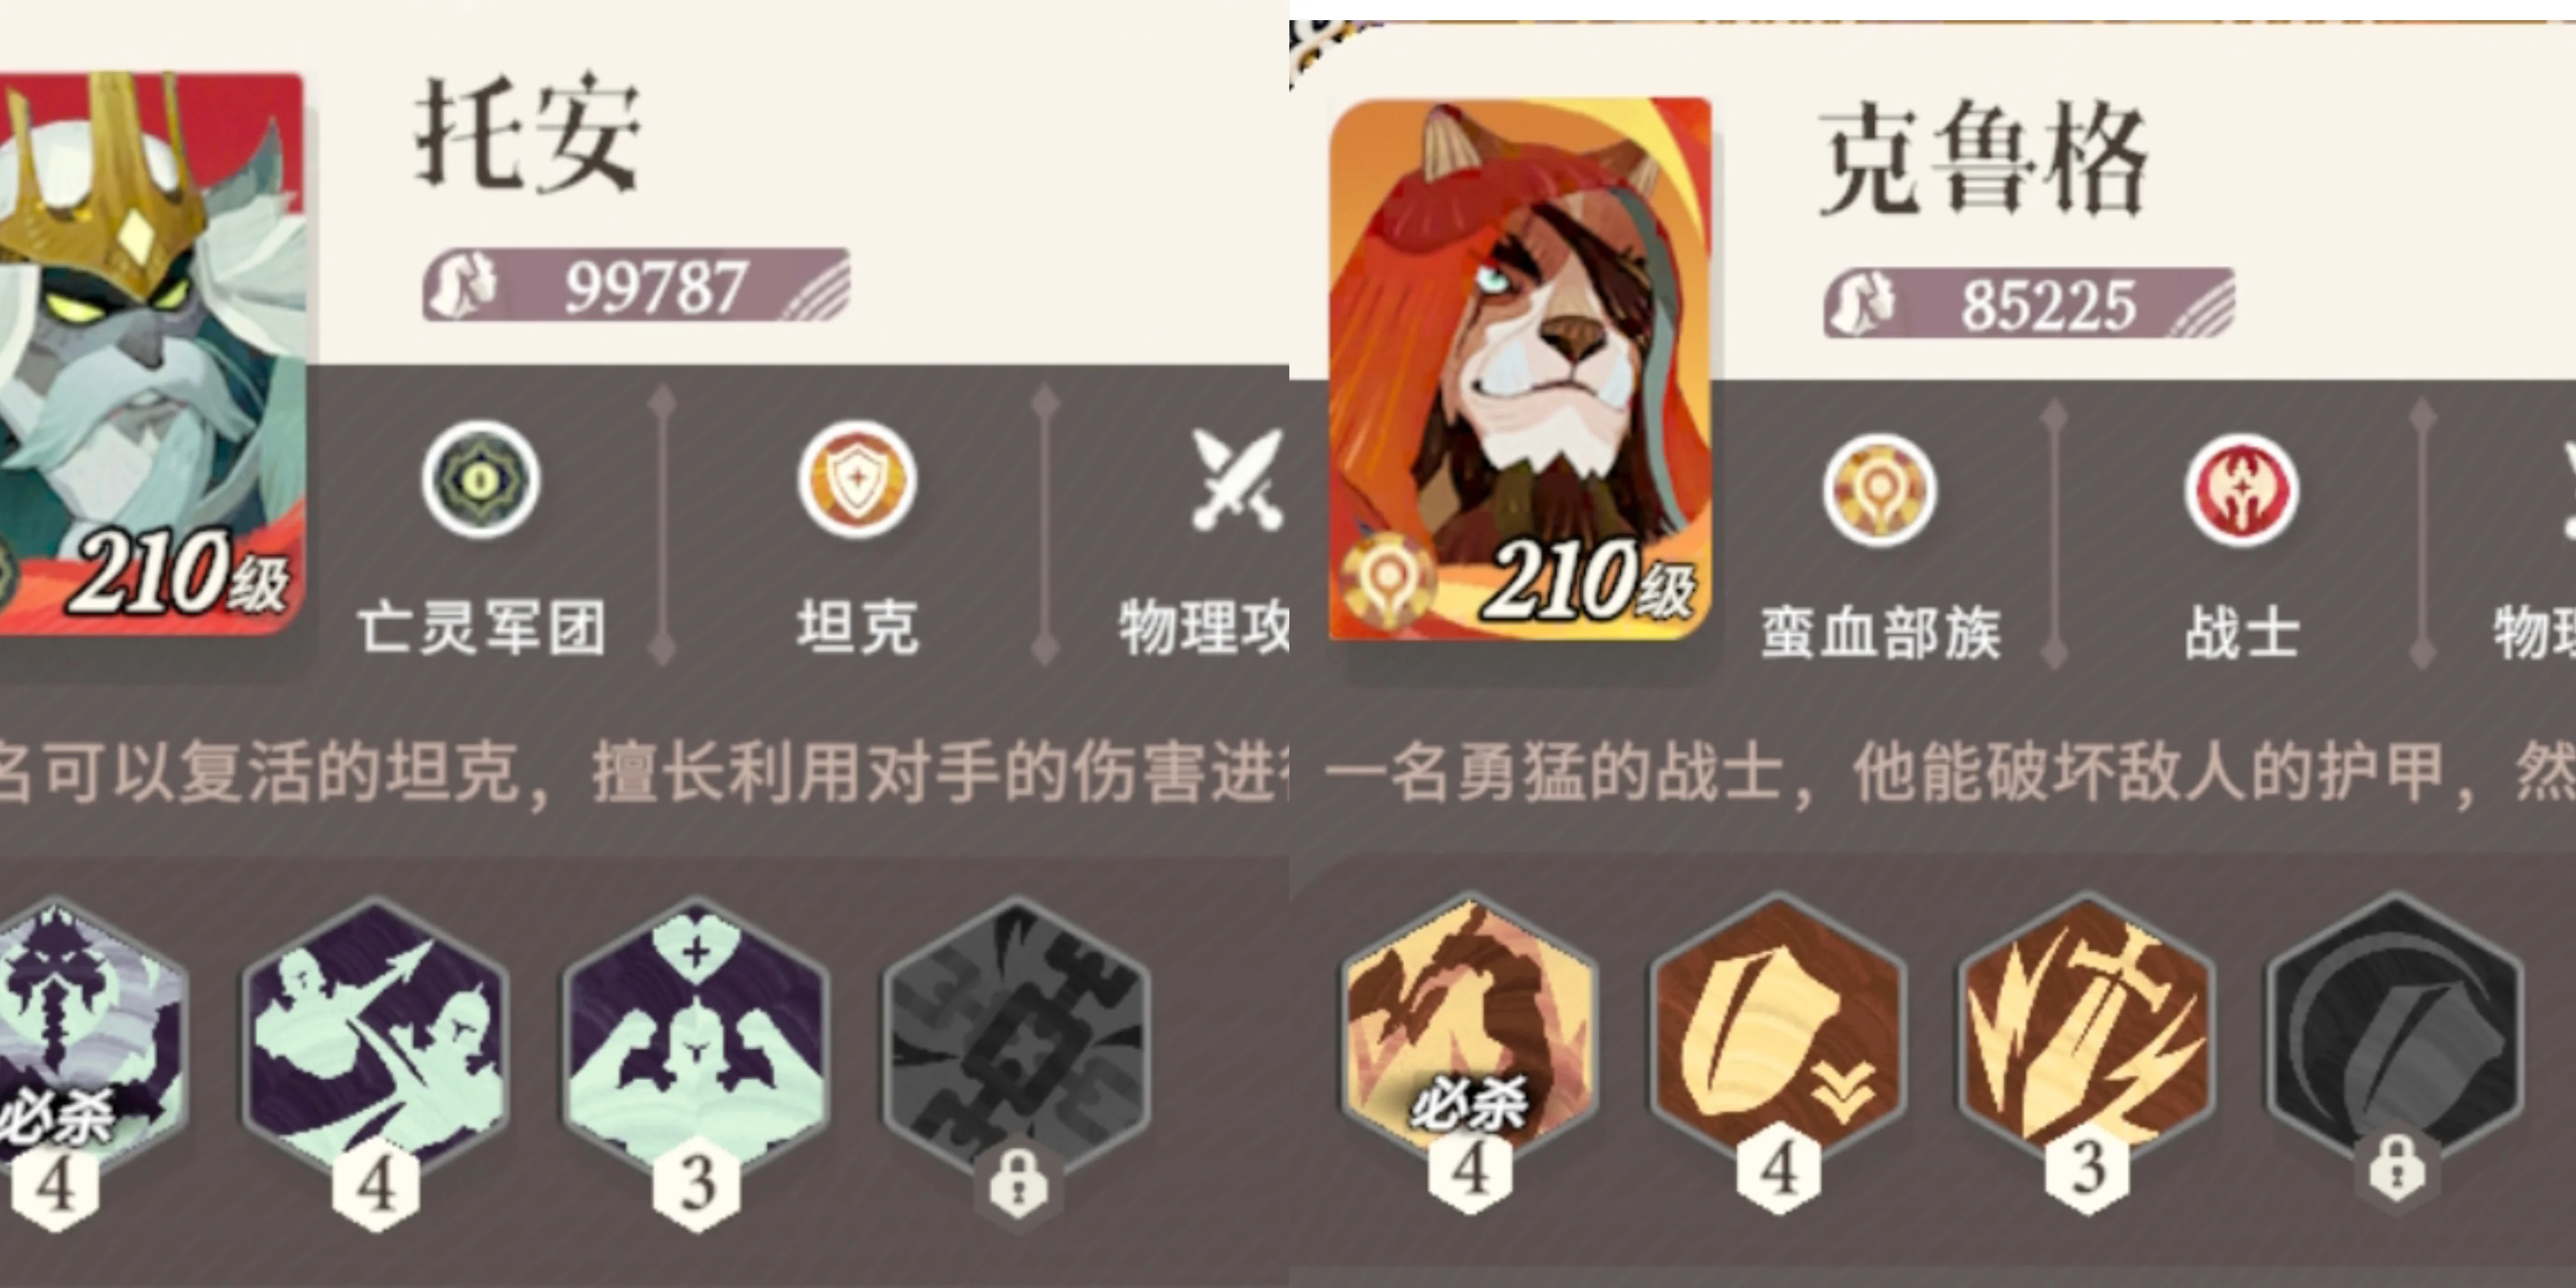Viewport: 2576px width, 1288px height.
Task: View Brutus's locked grey shield skill
Action: (2395, 1025)
